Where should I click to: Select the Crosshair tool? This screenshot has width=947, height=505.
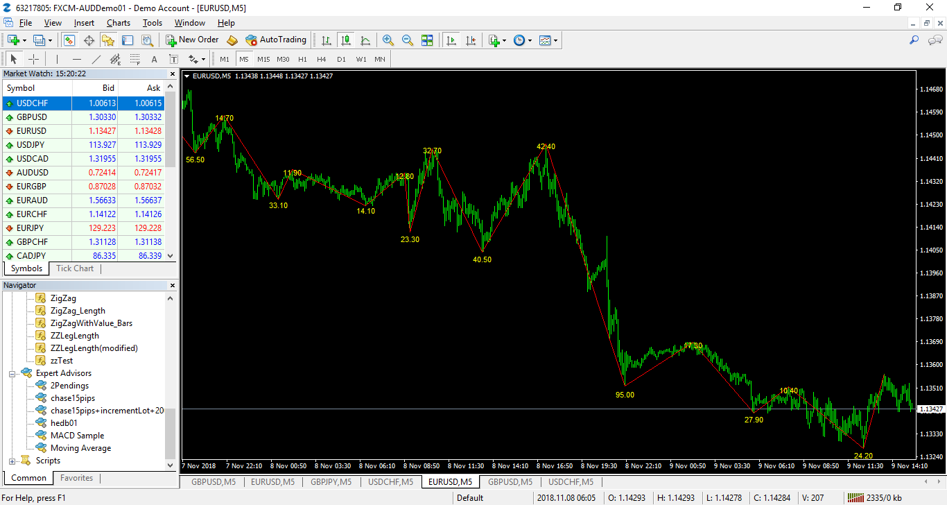pos(33,59)
